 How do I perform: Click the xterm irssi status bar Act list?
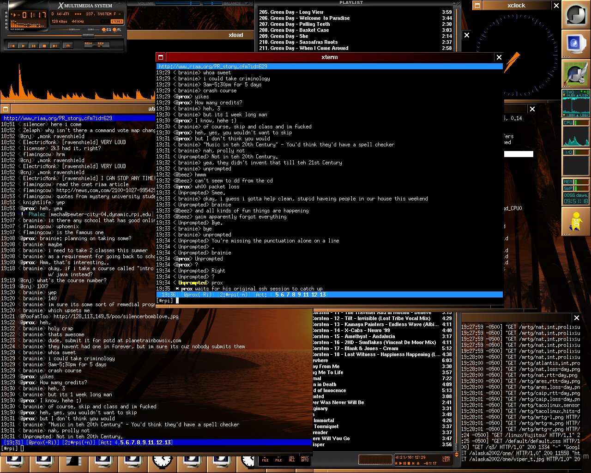point(291,295)
